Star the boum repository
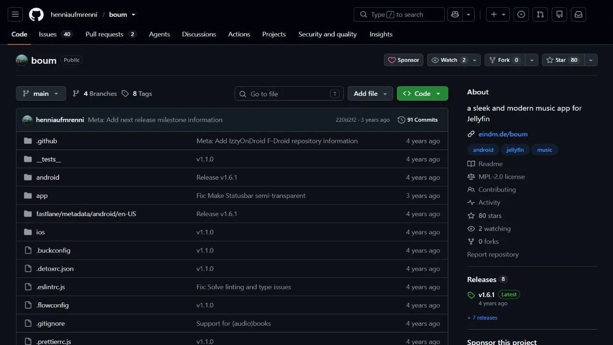 click(563, 60)
